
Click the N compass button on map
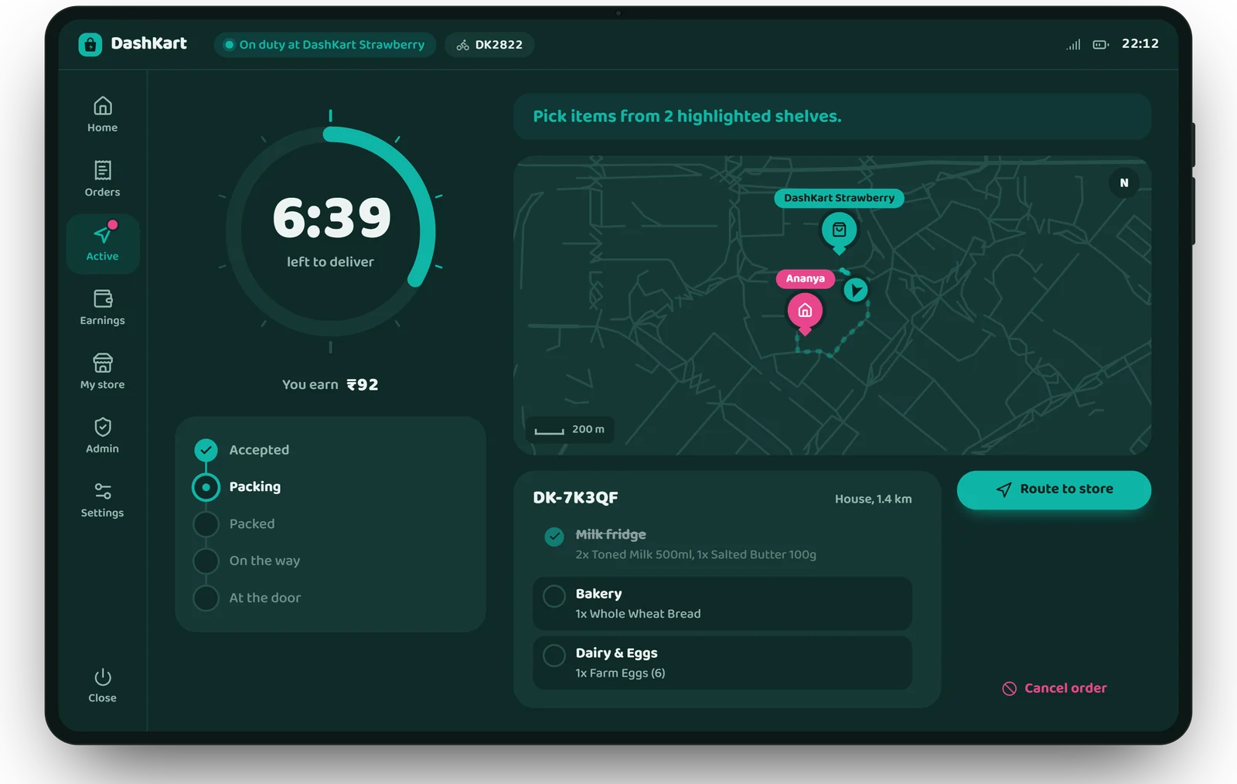1124,183
